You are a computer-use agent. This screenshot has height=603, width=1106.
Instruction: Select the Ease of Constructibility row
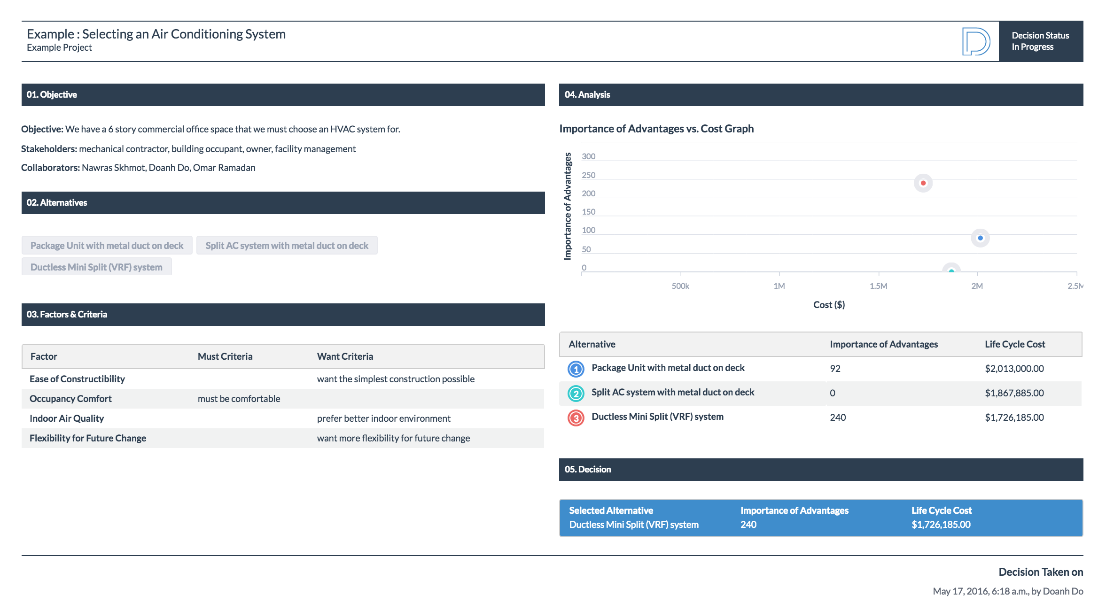coord(283,379)
